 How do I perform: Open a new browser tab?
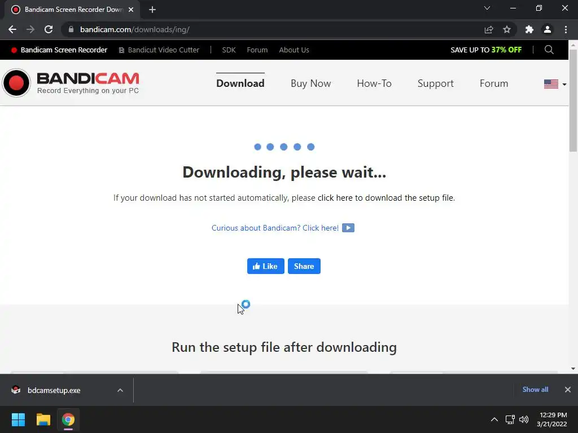[x=152, y=10]
